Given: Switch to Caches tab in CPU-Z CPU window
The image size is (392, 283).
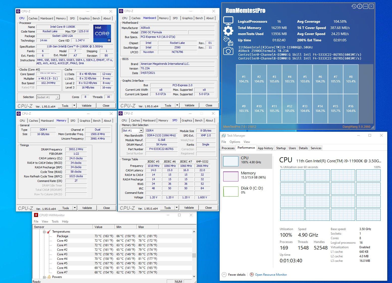Looking at the screenshot, I should pos(33,18).
